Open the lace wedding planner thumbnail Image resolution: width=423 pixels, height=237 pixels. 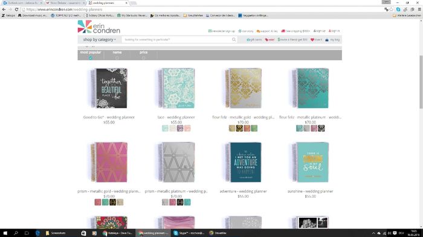pos(176,88)
